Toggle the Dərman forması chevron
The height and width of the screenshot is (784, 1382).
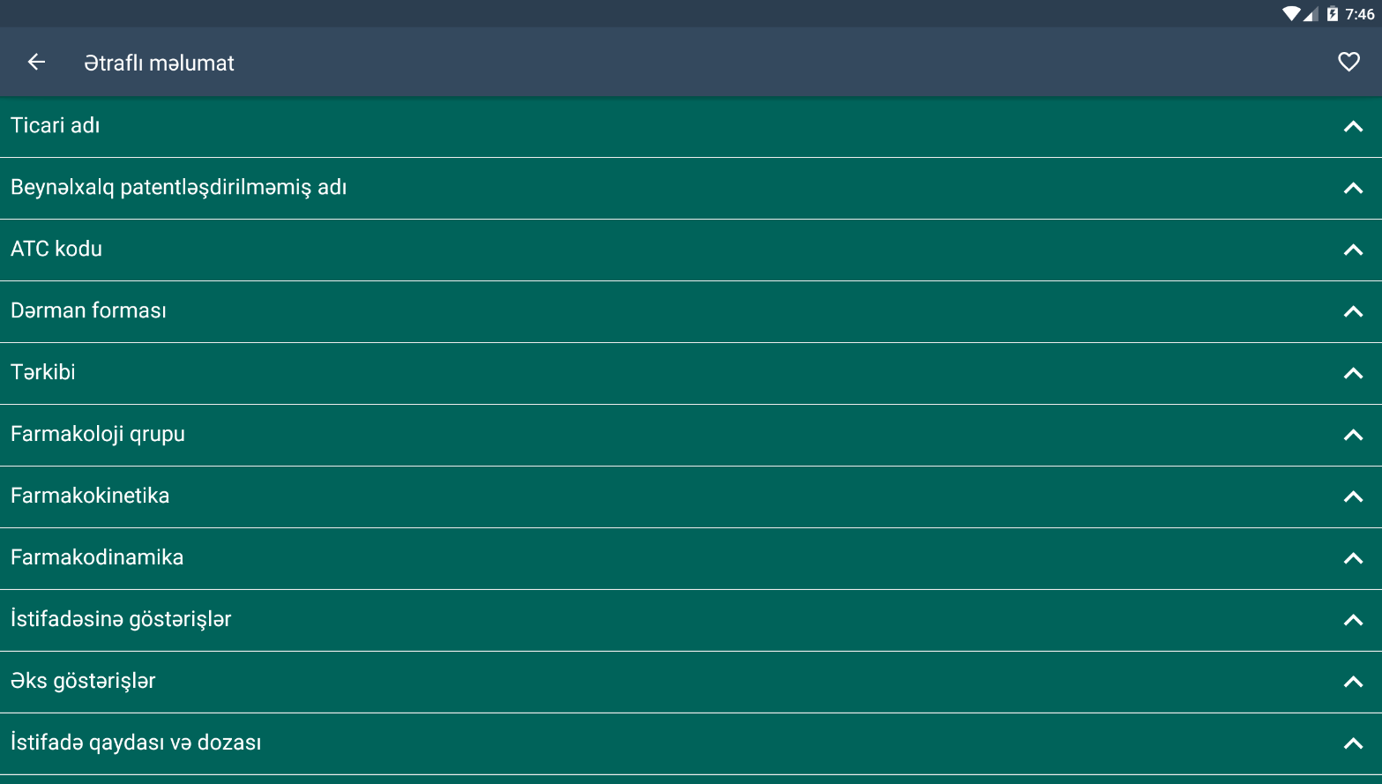click(x=1353, y=312)
